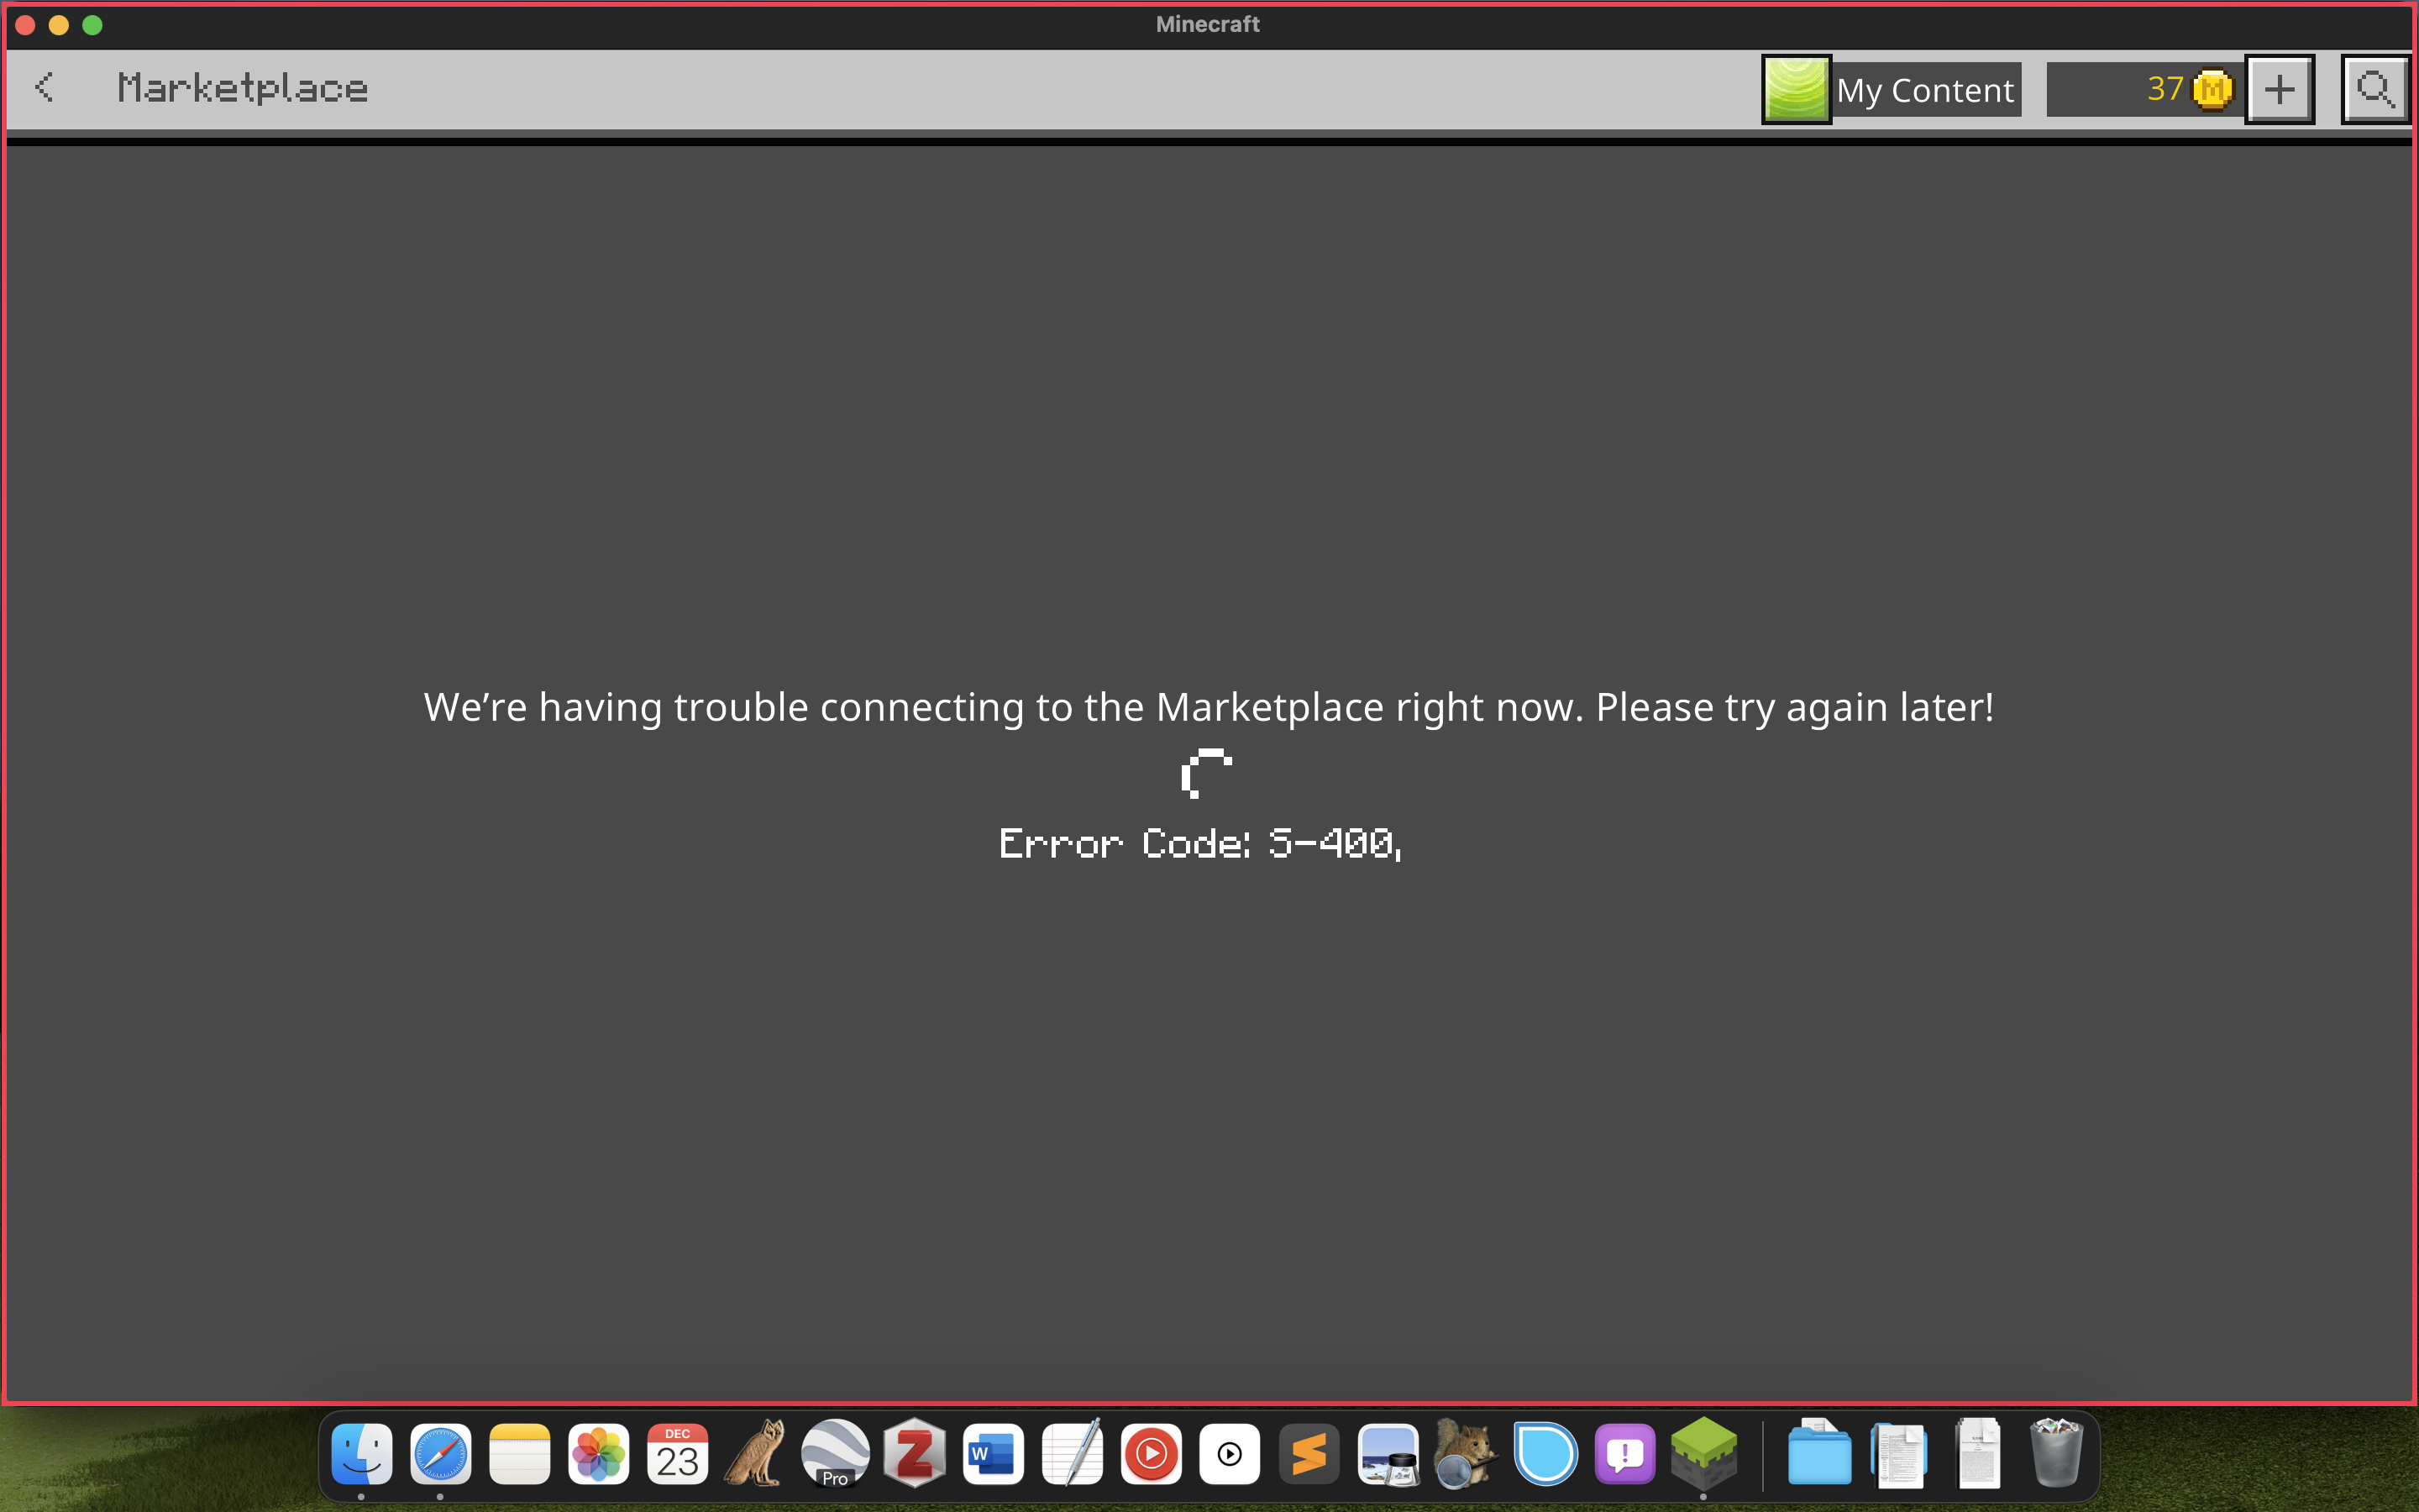The height and width of the screenshot is (1512, 2419).
Task: Open My Content
Action: point(1925,89)
